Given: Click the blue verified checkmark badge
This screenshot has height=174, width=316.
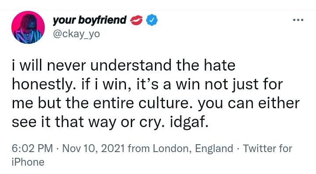Looking at the screenshot, I should (x=152, y=20).
